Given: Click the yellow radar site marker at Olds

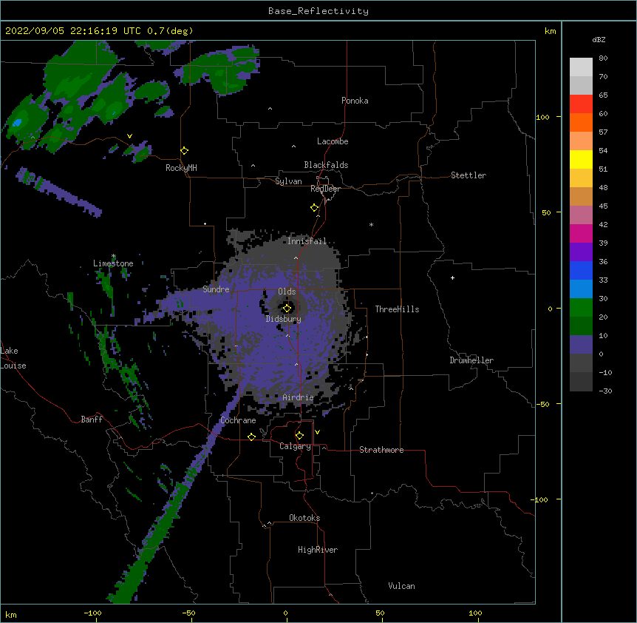Looking at the screenshot, I should click(287, 308).
